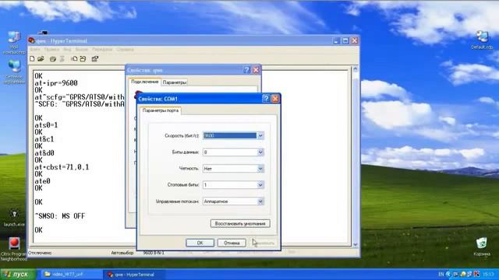This screenshot has height=280, width=499.
Task: Click the 'at+ipr=9600' line in the terminal
Action: pyautogui.click(x=56, y=83)
